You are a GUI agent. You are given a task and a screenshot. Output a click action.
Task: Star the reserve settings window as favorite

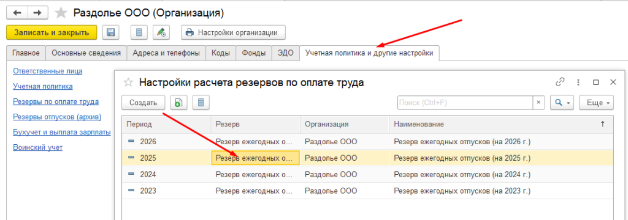(128, 82)
